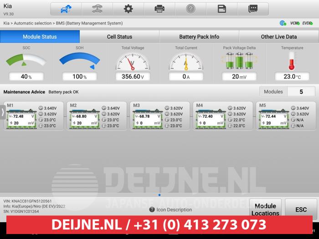Select the 23.0 °C temperature value
Viewport: 319px width, 239px height.
pos(292,76)
